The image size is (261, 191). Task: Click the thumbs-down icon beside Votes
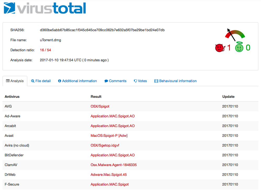click(x=135, y=81)
